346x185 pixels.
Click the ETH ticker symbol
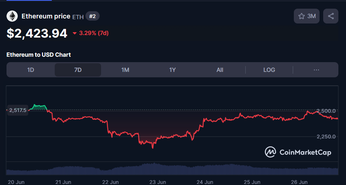point(78,17)
